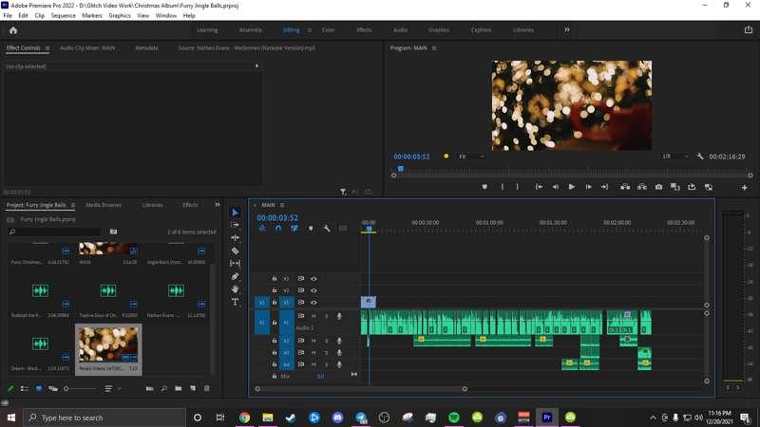Click the Program monitor scrub bar playhead
The height and width of the screenshot is (427, 760).
click(x=400, y=169)
